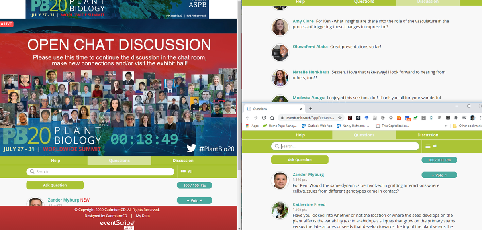Click the eventScribe Live logo in footer

point(117,224)
